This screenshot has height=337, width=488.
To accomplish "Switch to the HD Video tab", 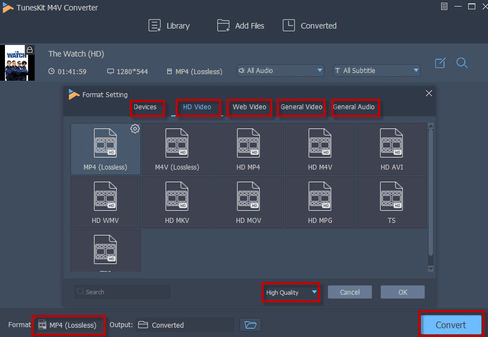I will click(197, 107).
